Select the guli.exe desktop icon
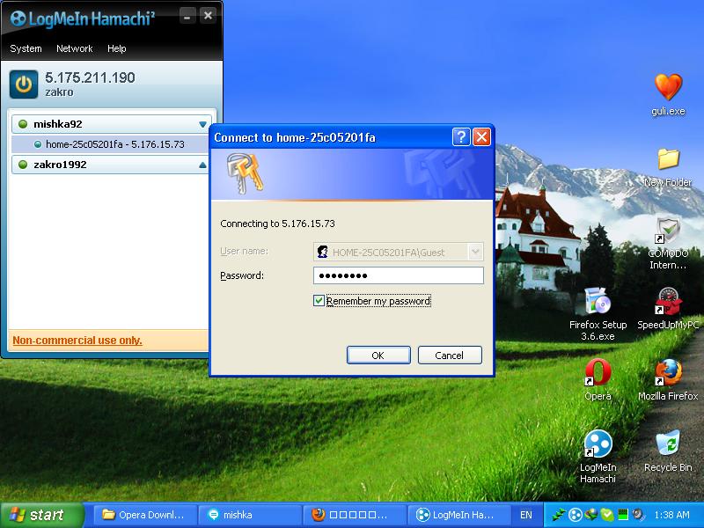Viewport: 704px width, 528px height. coord(668,95)
